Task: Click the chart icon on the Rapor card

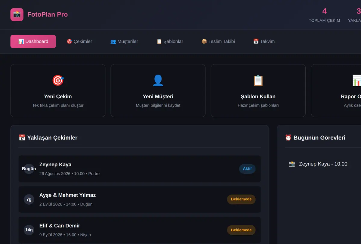Action: pyautogui.click(x=356, y=80)
